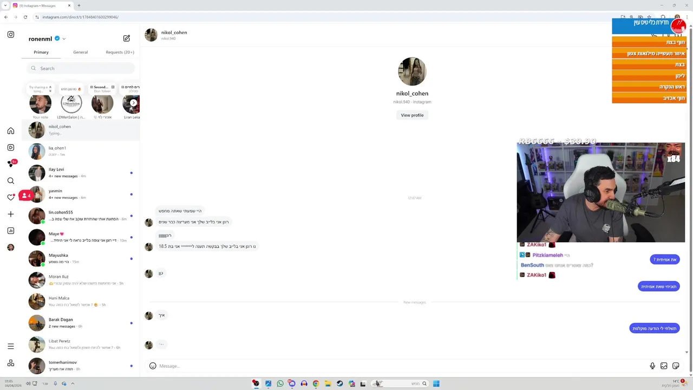Open Chrome from the taskbar

[316, 383]
